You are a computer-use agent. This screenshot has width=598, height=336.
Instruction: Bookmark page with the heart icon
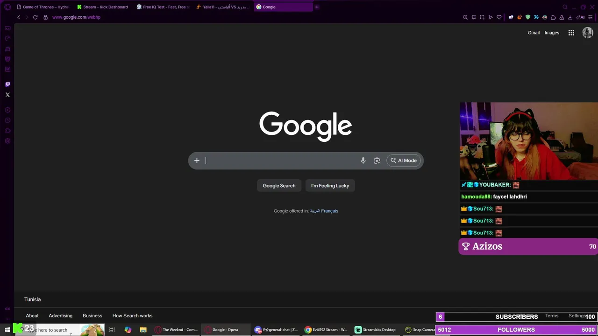click(x=499, y=17)
